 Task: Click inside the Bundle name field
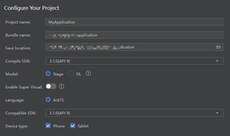[x=134, y=35]
